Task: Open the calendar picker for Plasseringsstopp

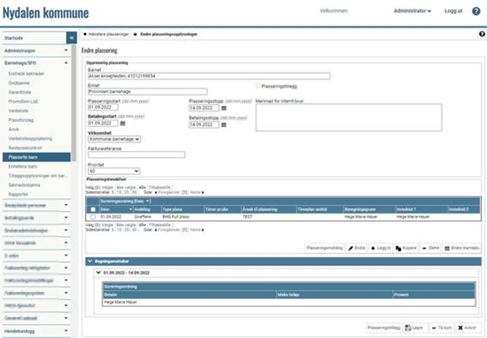Action: [224, 108]
